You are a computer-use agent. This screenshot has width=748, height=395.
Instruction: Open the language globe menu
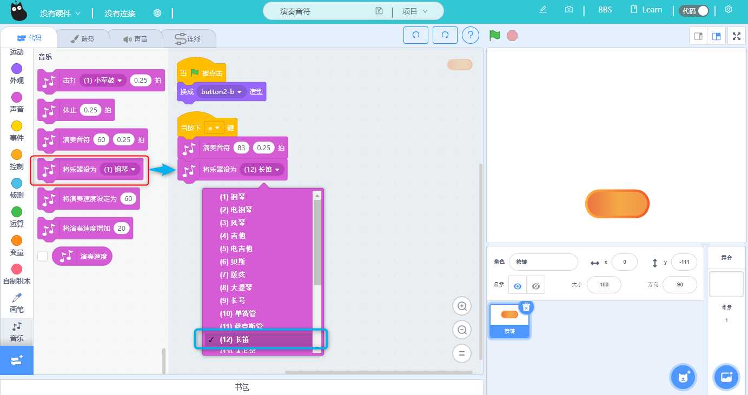157,12
